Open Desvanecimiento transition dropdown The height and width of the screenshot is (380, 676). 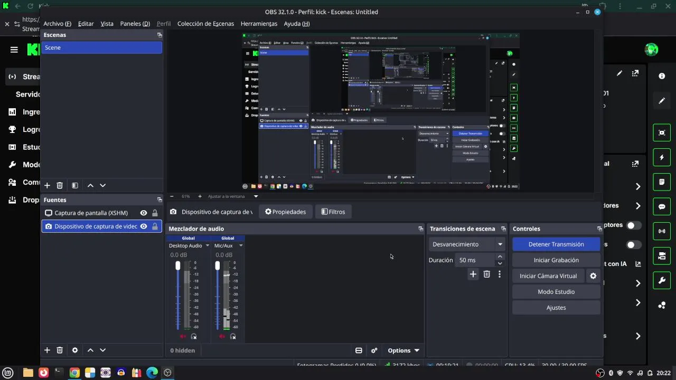(x=468, y=244)
